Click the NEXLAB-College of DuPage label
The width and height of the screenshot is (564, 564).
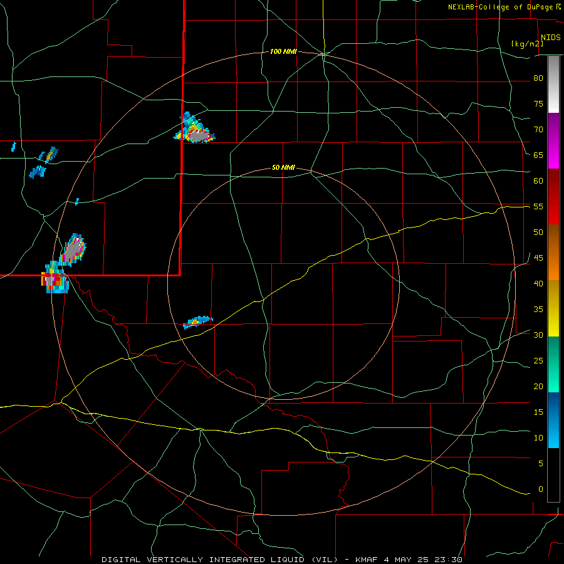click(x=500, y=7)
